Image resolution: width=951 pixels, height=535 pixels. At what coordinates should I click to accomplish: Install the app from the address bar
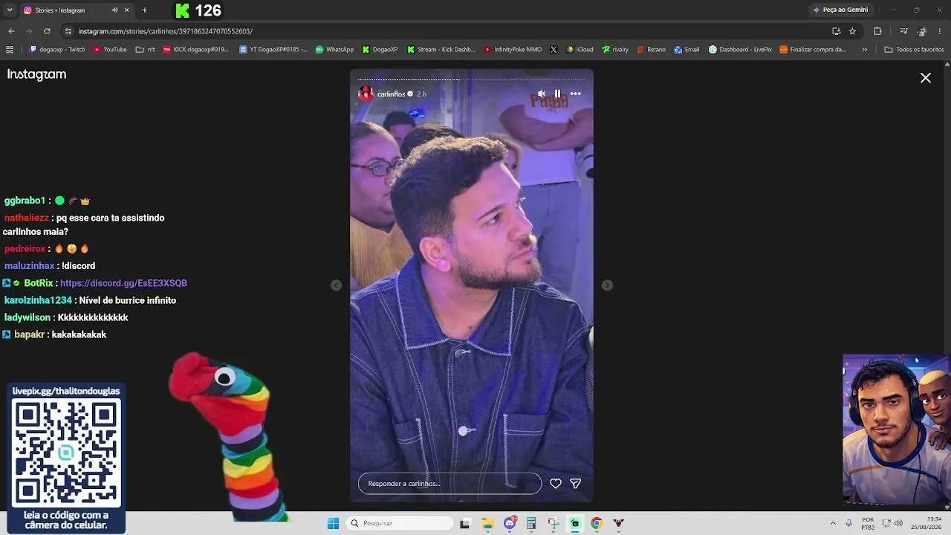pyautogui.click(x=836, y=31)
